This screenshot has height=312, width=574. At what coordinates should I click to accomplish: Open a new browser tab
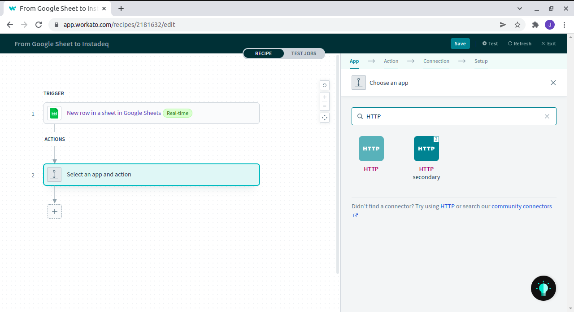[121, 9]
